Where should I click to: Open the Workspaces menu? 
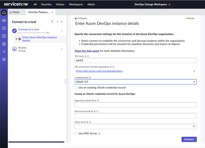pyautogui.click(x=76, y=4)
